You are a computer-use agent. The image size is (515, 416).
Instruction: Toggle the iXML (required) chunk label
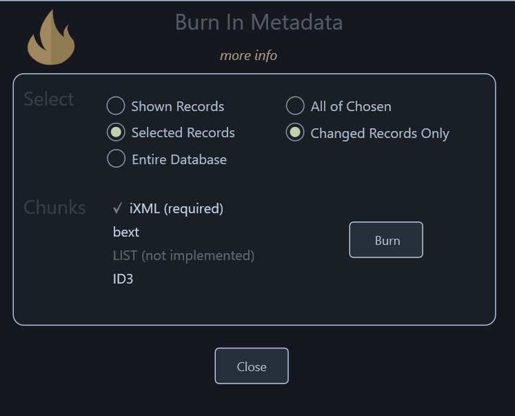tap(176, 208)
